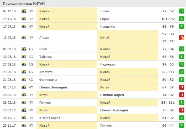This screenshot has height=129, width=186.
Task: Click the date 13.09.18
Action: [9, 38]
